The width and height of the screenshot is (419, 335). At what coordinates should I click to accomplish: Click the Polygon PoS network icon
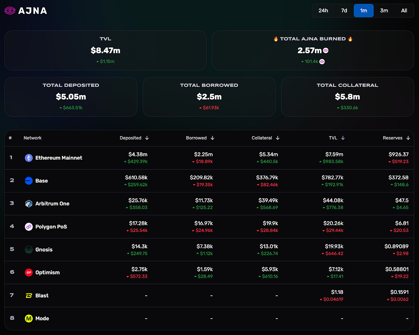(29, 227)
